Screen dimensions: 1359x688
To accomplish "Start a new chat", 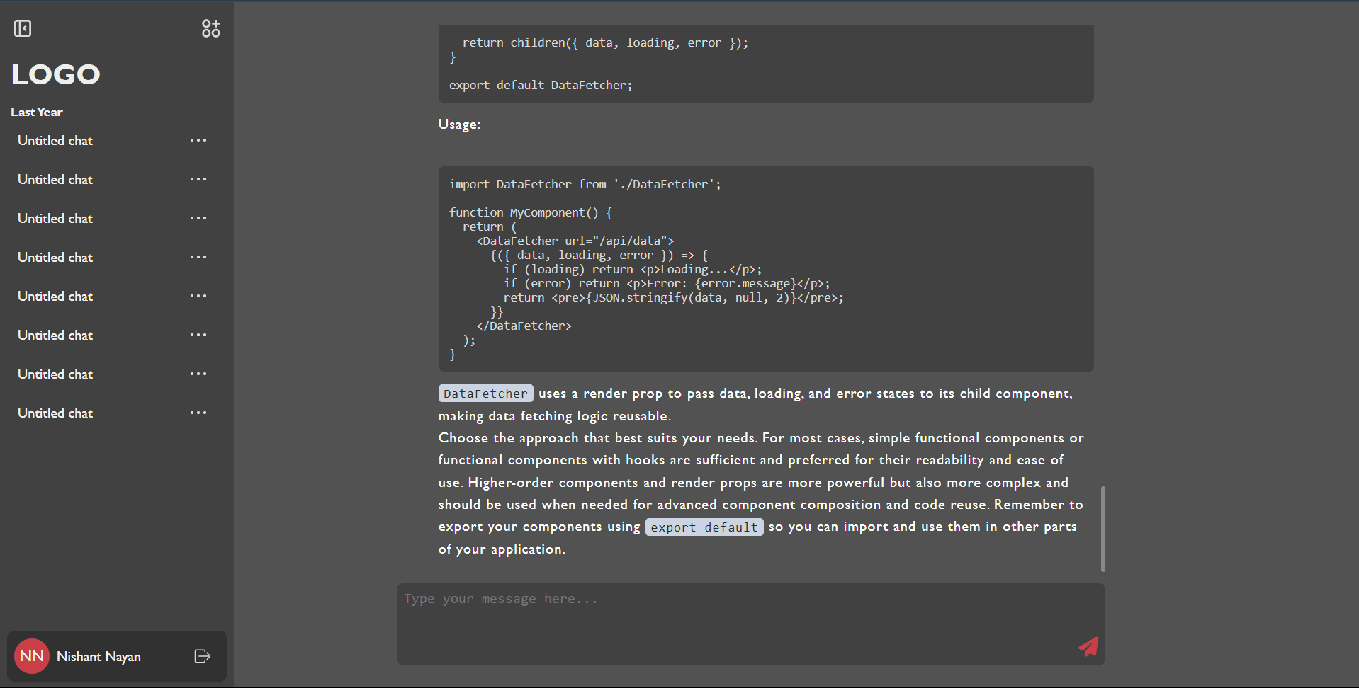I will pos(210,28).
